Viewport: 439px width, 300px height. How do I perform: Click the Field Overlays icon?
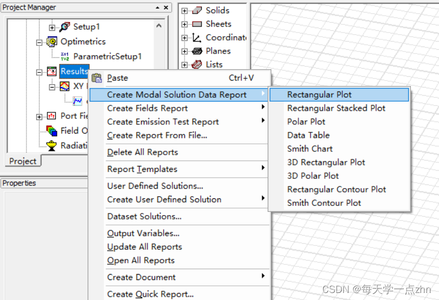(x=52, y=131)
